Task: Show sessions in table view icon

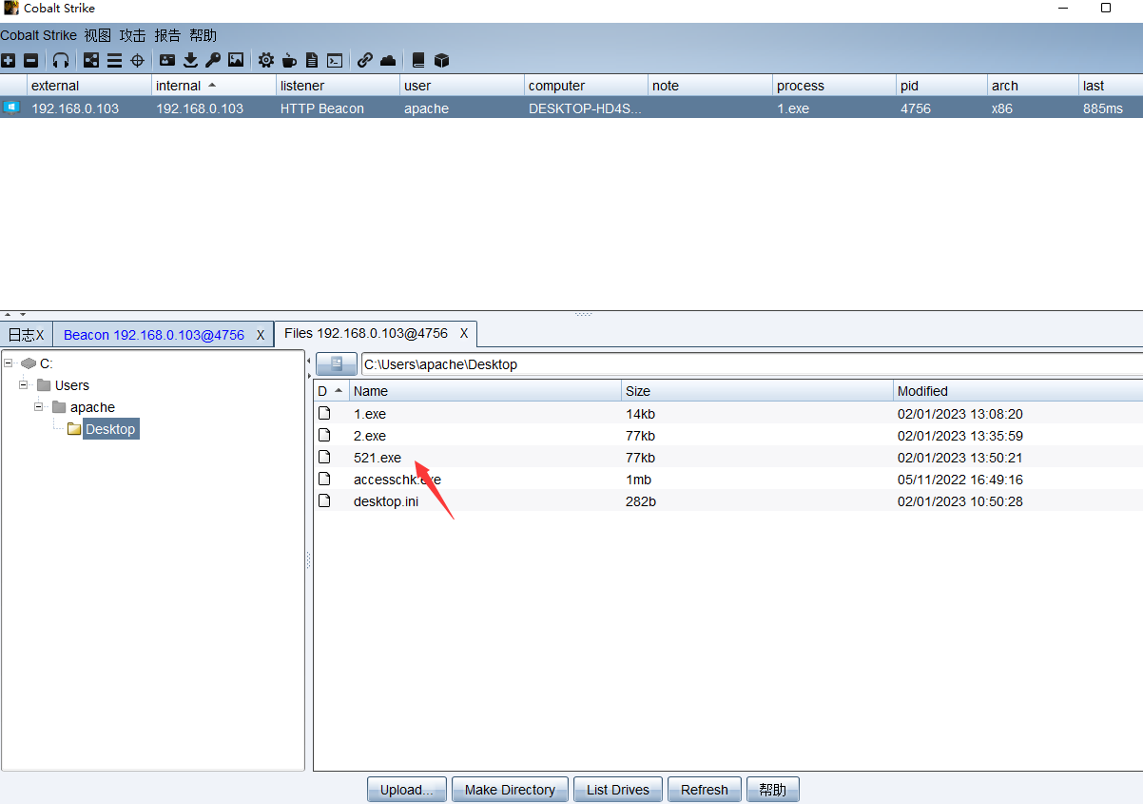Action: click(x=114, y=60)
